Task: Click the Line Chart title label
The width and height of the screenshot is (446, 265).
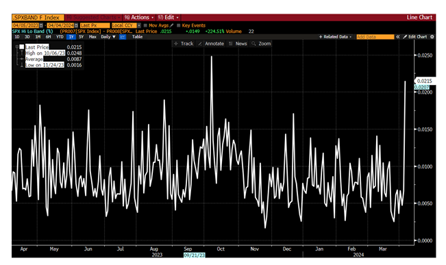Action: [419, 17]
